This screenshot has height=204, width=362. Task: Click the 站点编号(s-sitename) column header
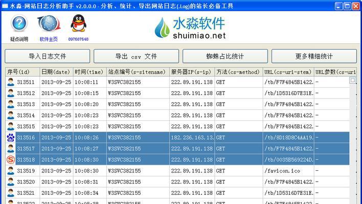138,72
